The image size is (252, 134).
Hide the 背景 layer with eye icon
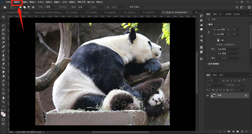click(x=208, y=96)
